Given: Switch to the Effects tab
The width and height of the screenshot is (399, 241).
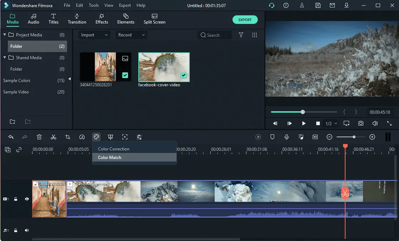Looking at the screenshot, I should pos(101,19).
